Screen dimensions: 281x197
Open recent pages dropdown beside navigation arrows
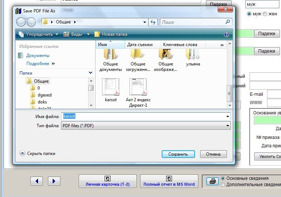38,22
